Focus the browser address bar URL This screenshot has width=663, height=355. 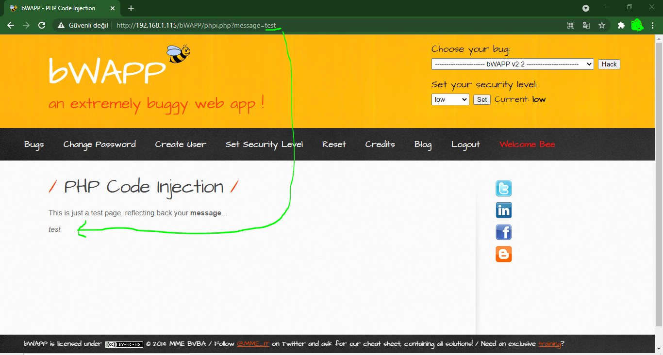click(x=196, y=25)
